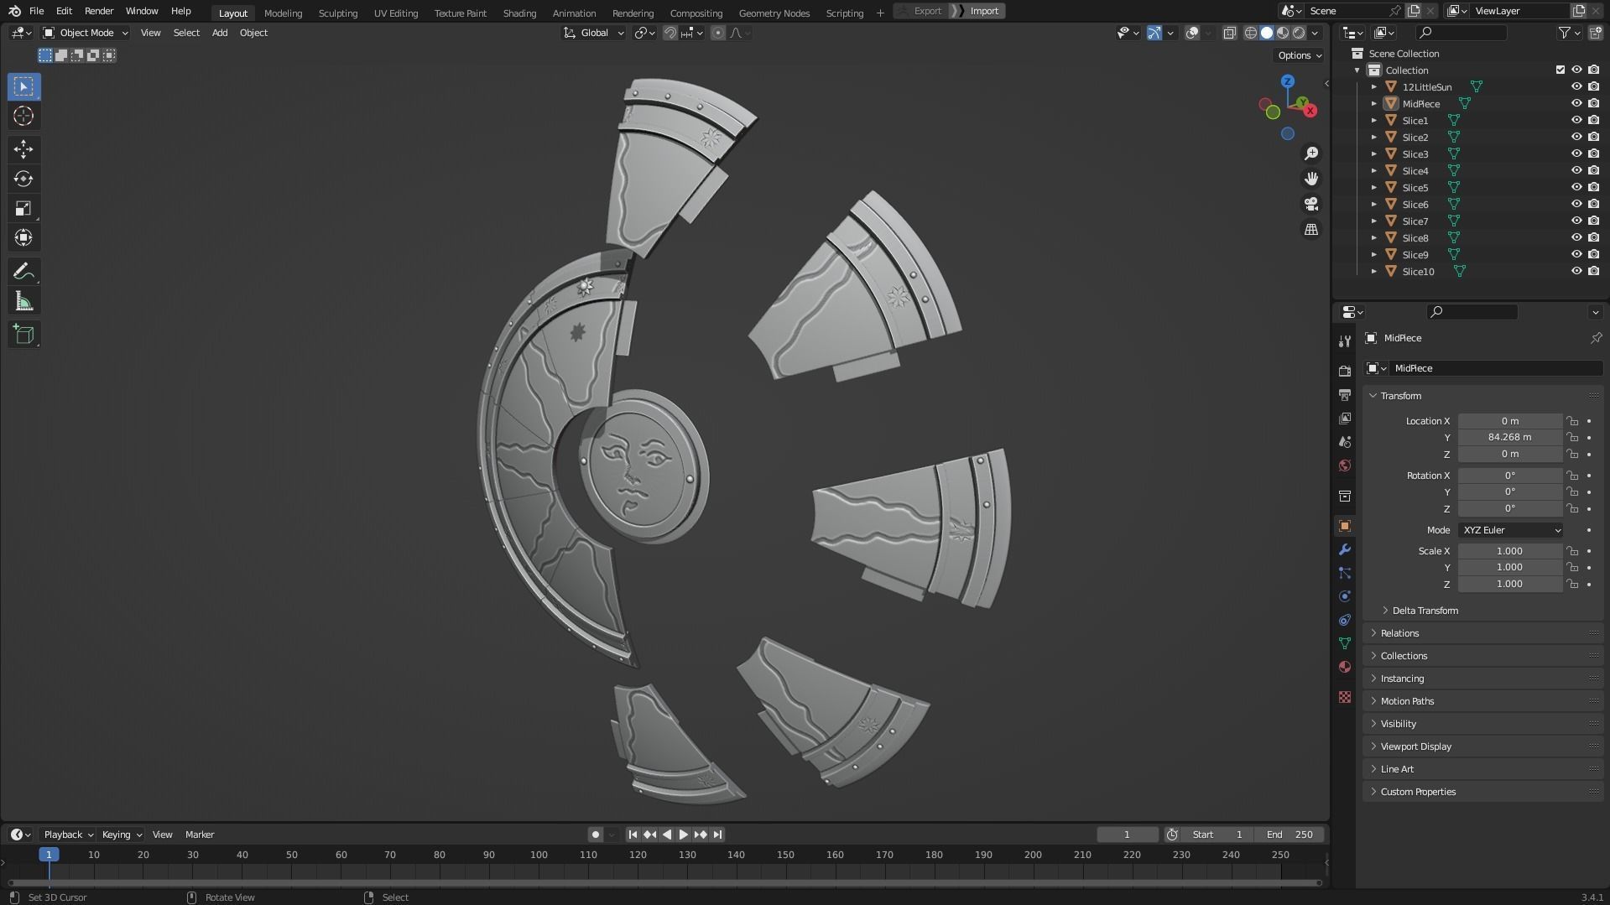This screenshot has width=1610, height=905.
Task: Open the Blender logo menu
Action: tap(14, 11)
